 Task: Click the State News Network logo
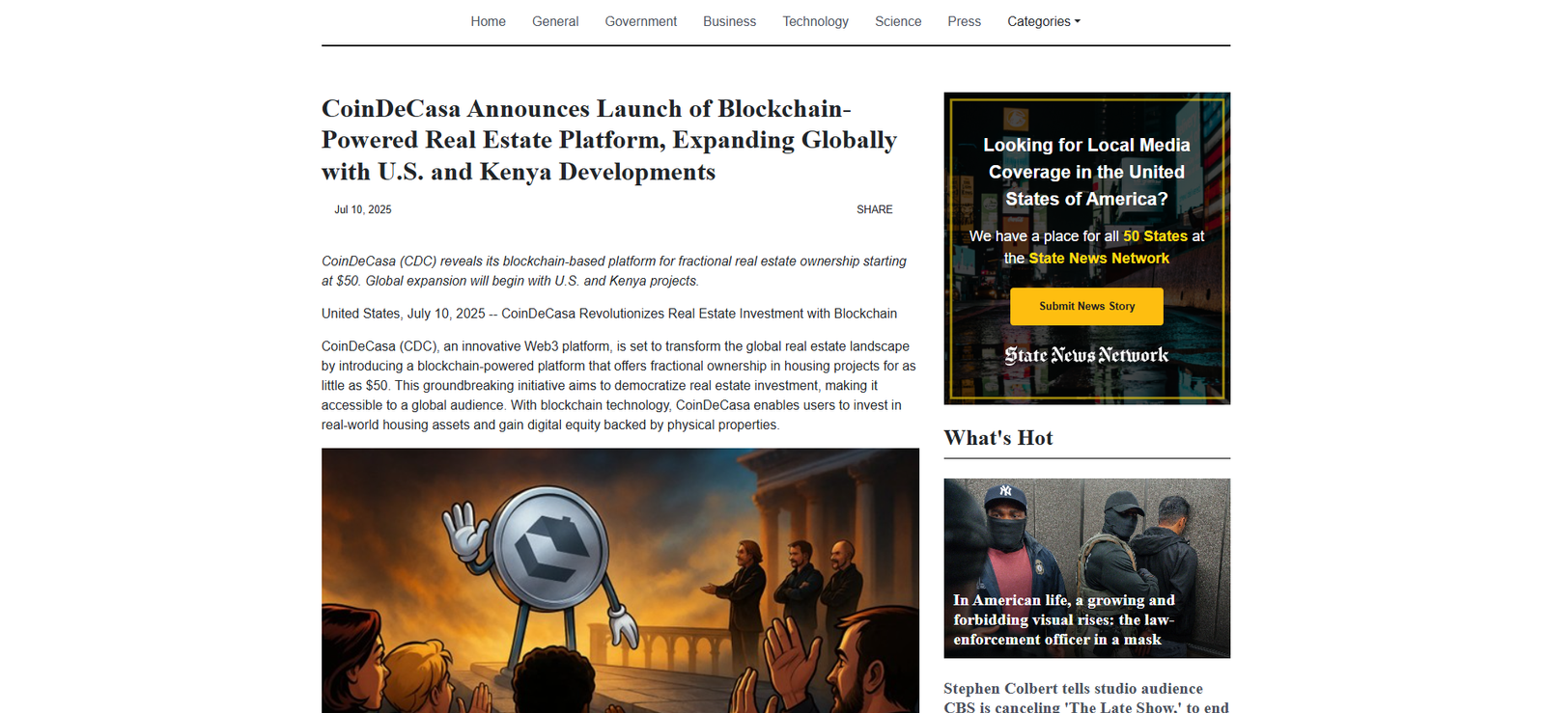1086,355
